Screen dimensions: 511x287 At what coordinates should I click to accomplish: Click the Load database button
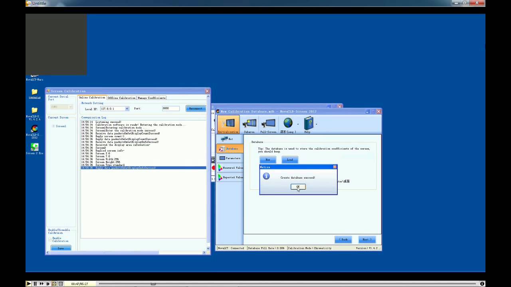pyautogui.click(x=290, y=160)
